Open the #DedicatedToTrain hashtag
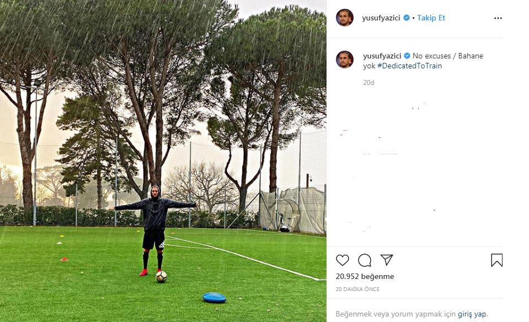The height and width of the screenshot is (322, 529). (x=409, y=66)
